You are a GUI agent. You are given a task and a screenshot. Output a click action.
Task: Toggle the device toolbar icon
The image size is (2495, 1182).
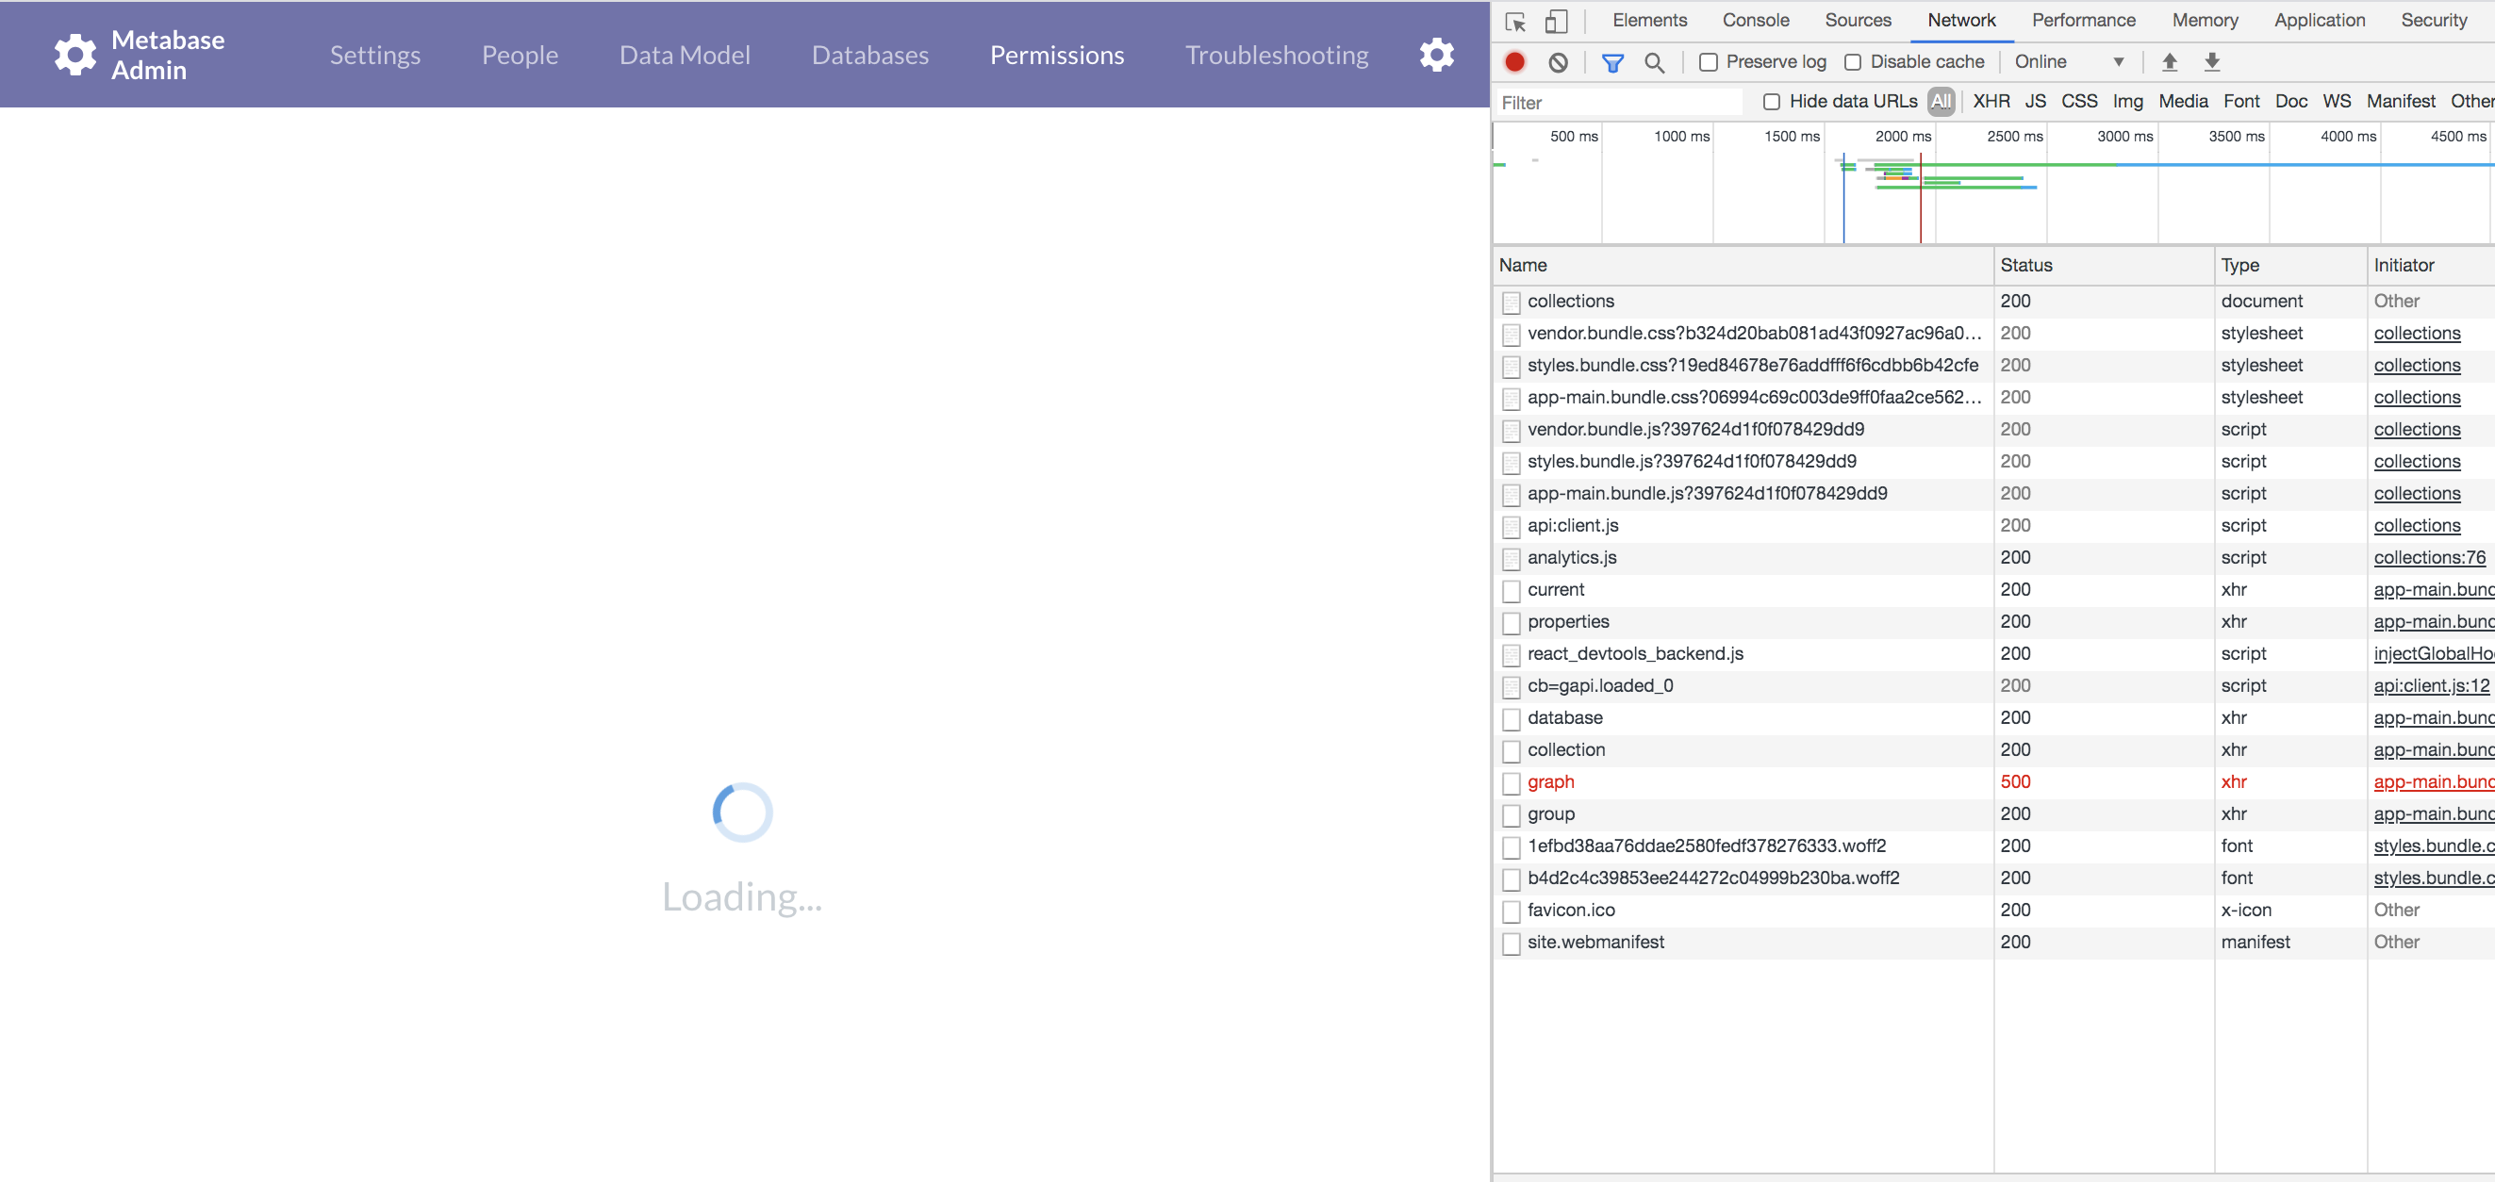(x=1557, y=21)
